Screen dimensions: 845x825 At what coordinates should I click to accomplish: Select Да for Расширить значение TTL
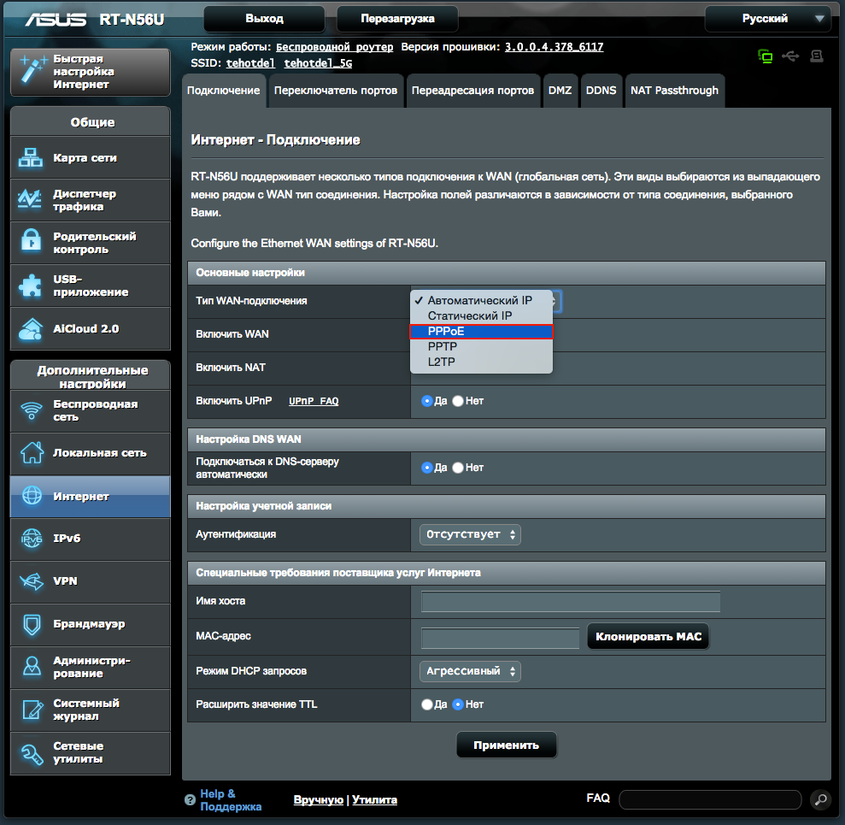(x=427, y=704)
